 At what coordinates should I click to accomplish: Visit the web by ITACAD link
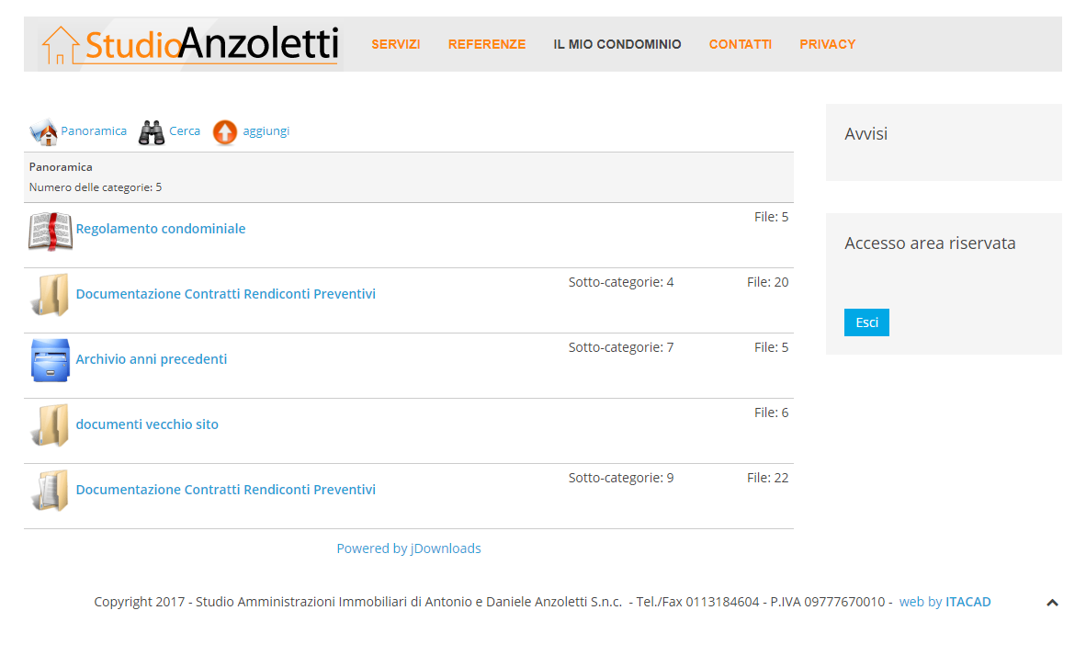pyautogui.click(x=945, y=602)
